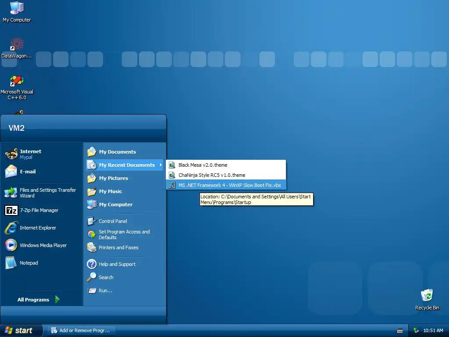Expand the My Recent Documents submenu arrow
The height and width of the screenshot is (337, 449).
(160, 165)
